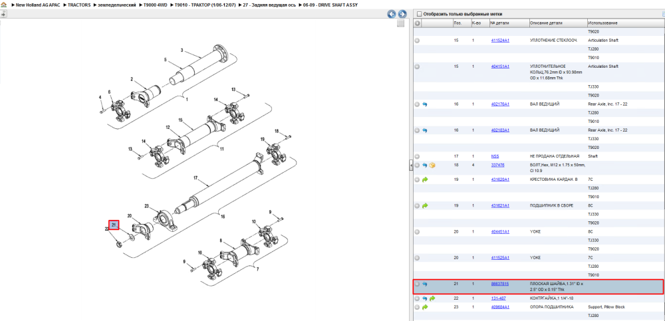Add part 402183A1 using its plus icon
Image resolution: width=665 pixels, height=321 pixels.
[x=418, y=130]
